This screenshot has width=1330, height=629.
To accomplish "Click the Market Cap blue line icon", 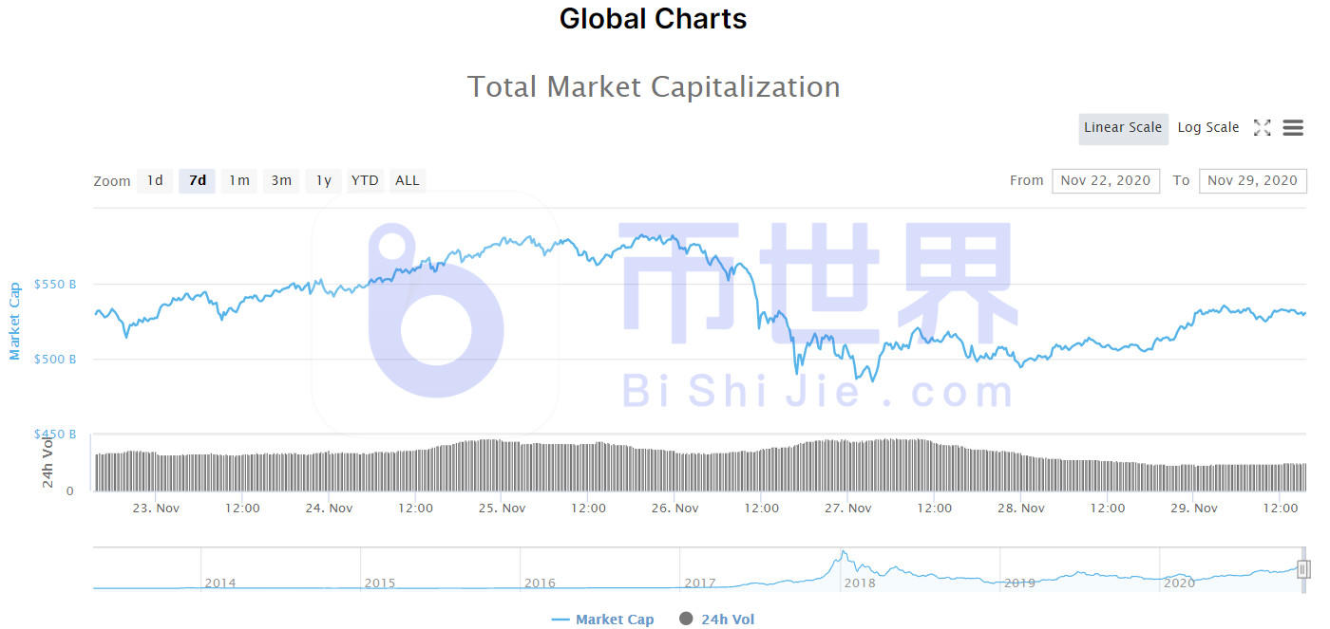I will click(560, 620).
